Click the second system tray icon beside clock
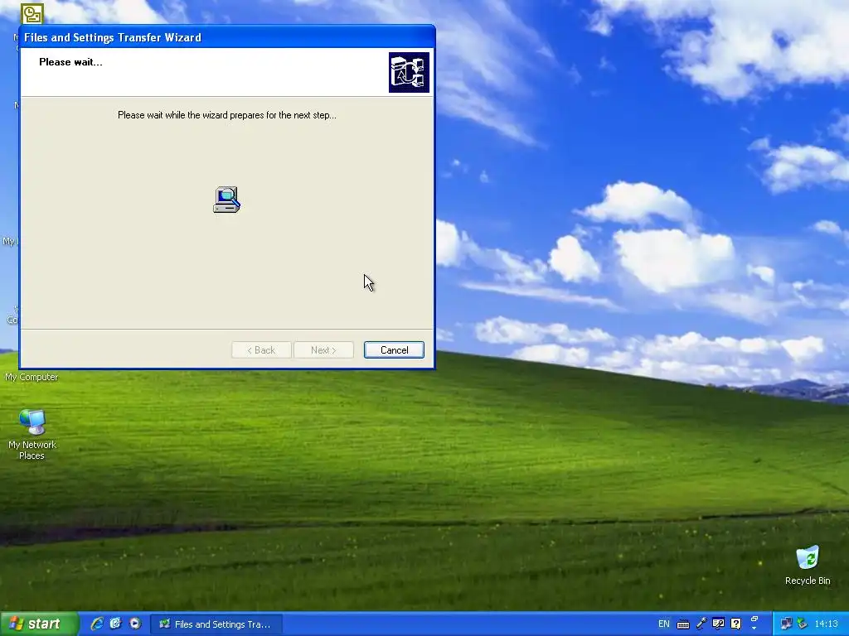This screenshot has width=849, height=636. [803, 624]
